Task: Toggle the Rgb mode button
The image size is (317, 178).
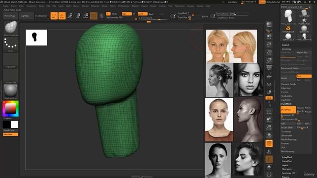Action: coord(127,14)
